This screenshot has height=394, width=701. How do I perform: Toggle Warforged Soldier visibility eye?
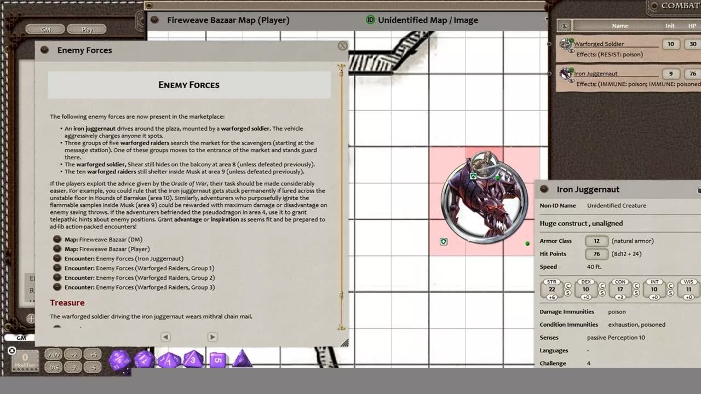coord(572,51)
